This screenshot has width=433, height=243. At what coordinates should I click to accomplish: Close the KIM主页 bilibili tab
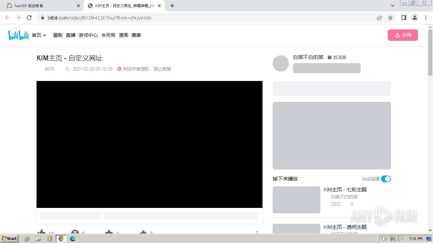[159, 6]
